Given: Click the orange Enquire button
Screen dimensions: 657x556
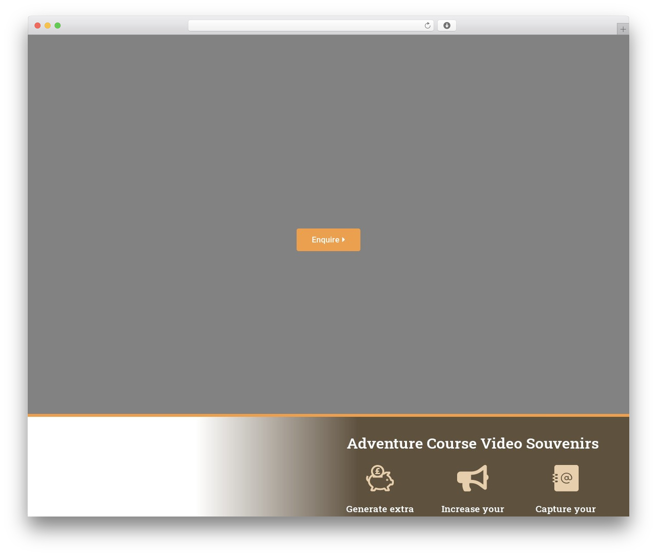Looking at the screenshot, I should (328, 240).
